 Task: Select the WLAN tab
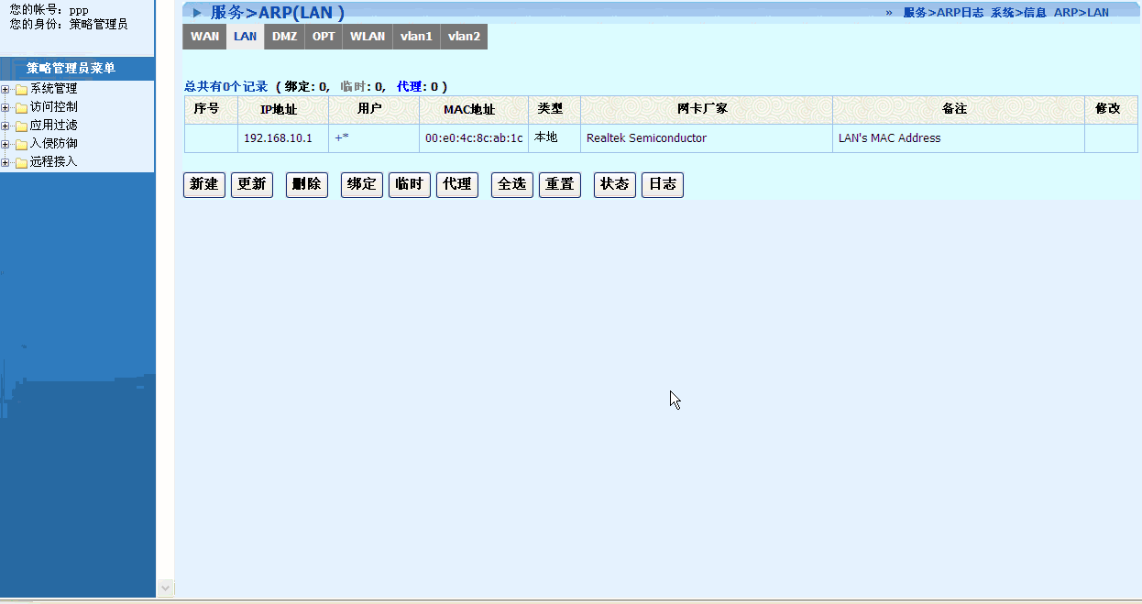coord(368,37)
